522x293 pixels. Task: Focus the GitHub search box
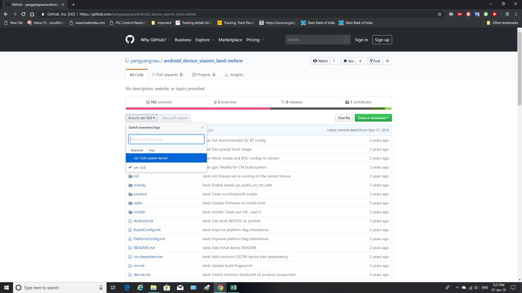tap(318, 39)
